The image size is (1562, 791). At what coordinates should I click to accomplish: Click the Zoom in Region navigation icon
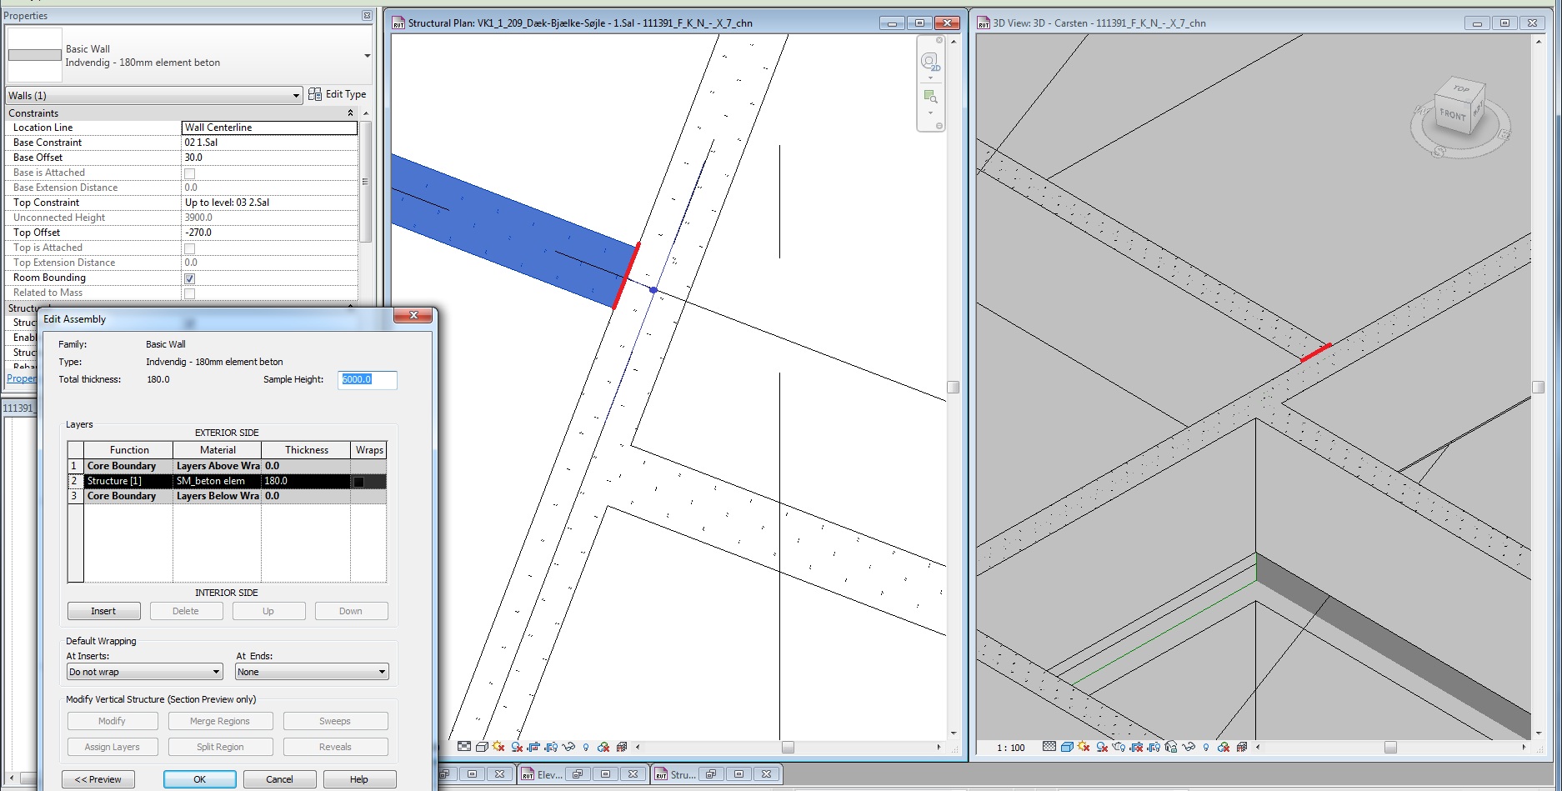click(x=930, y=97)
